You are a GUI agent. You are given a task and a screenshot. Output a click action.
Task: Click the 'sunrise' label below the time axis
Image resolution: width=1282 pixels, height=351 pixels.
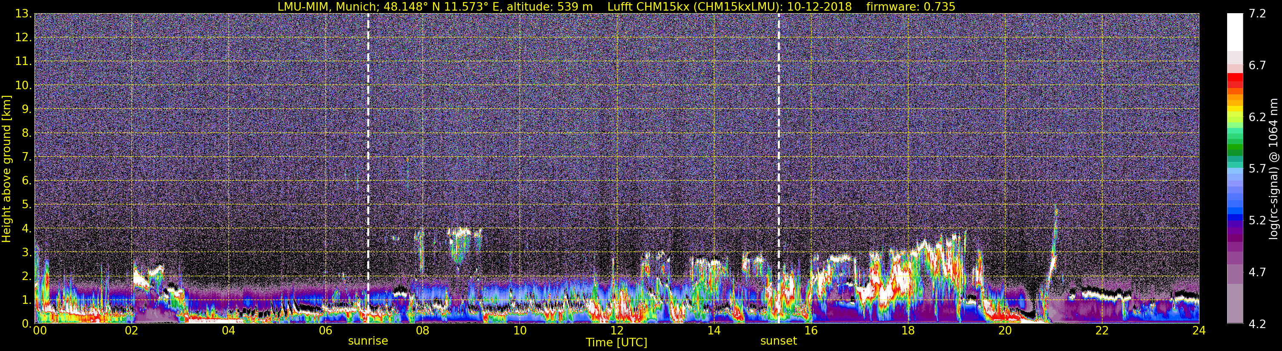[x=368, y=341]
